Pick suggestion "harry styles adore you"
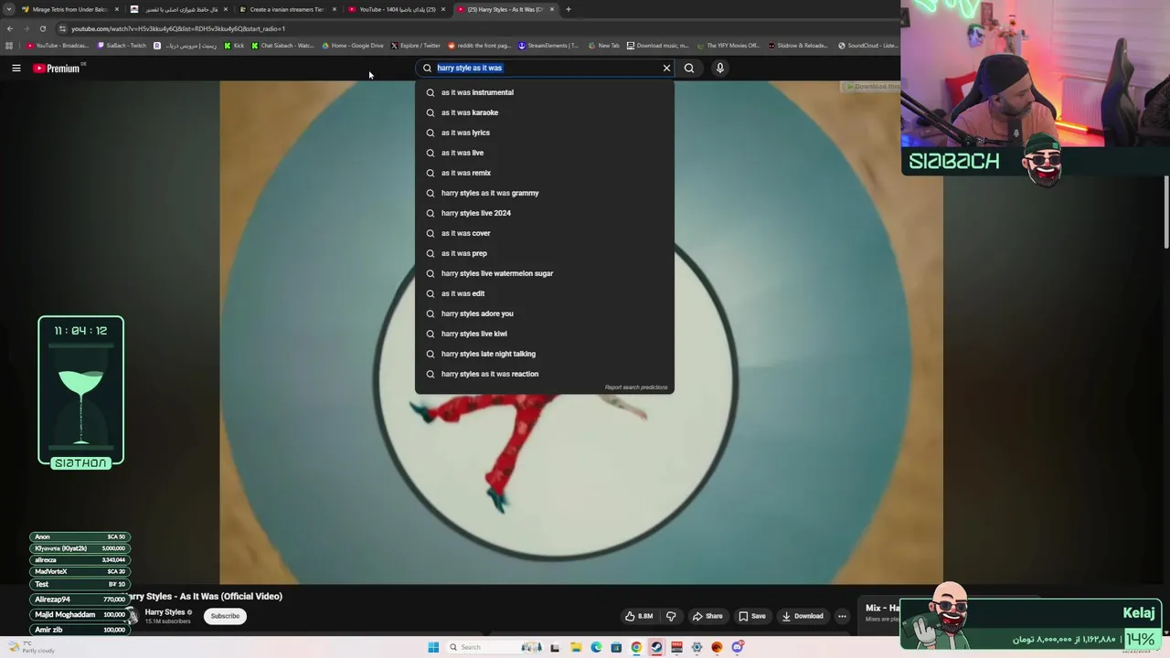 544,313
